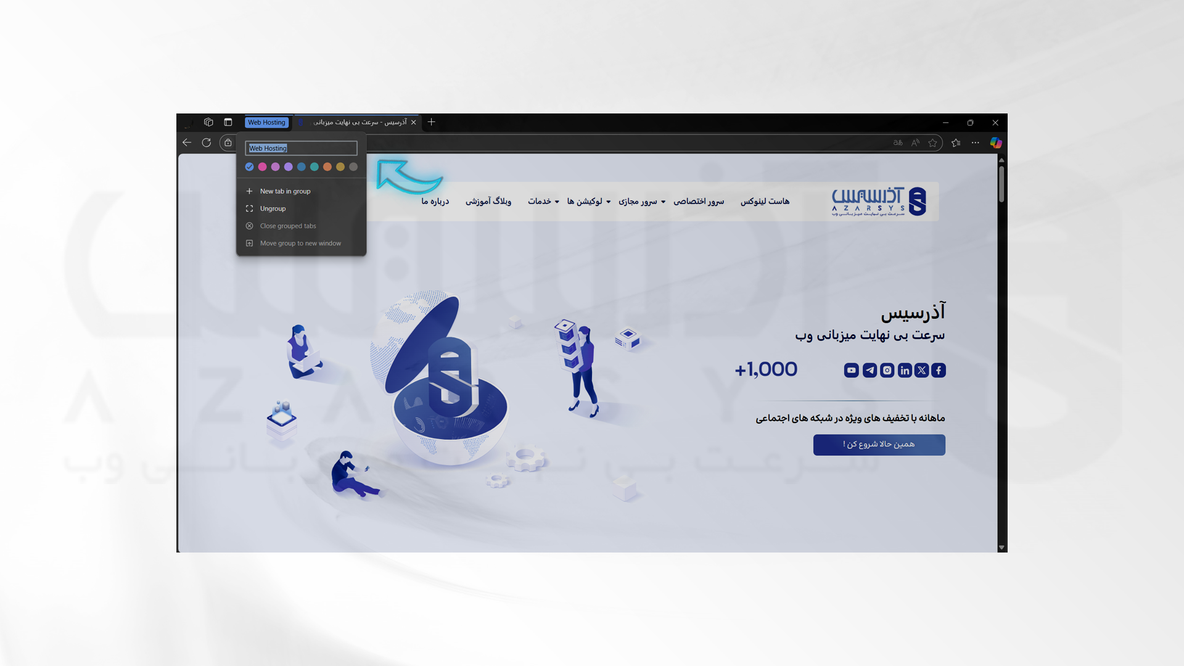
Task: Click the YouTube icon in social links
Action: [x=850, y=369]
